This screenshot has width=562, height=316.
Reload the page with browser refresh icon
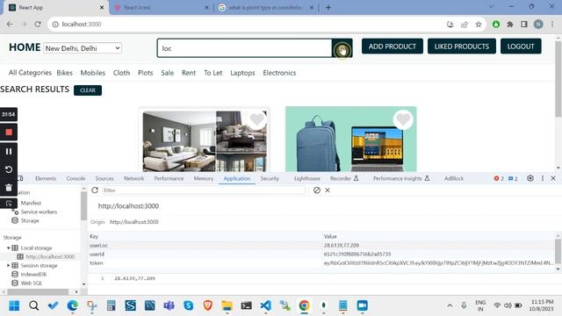click(x=38, y=24)
